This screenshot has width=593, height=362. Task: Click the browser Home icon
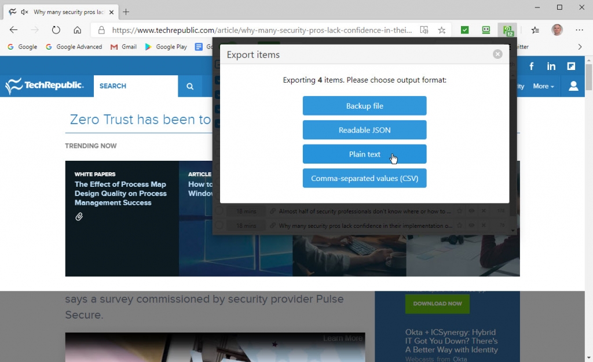coord(77,30)
